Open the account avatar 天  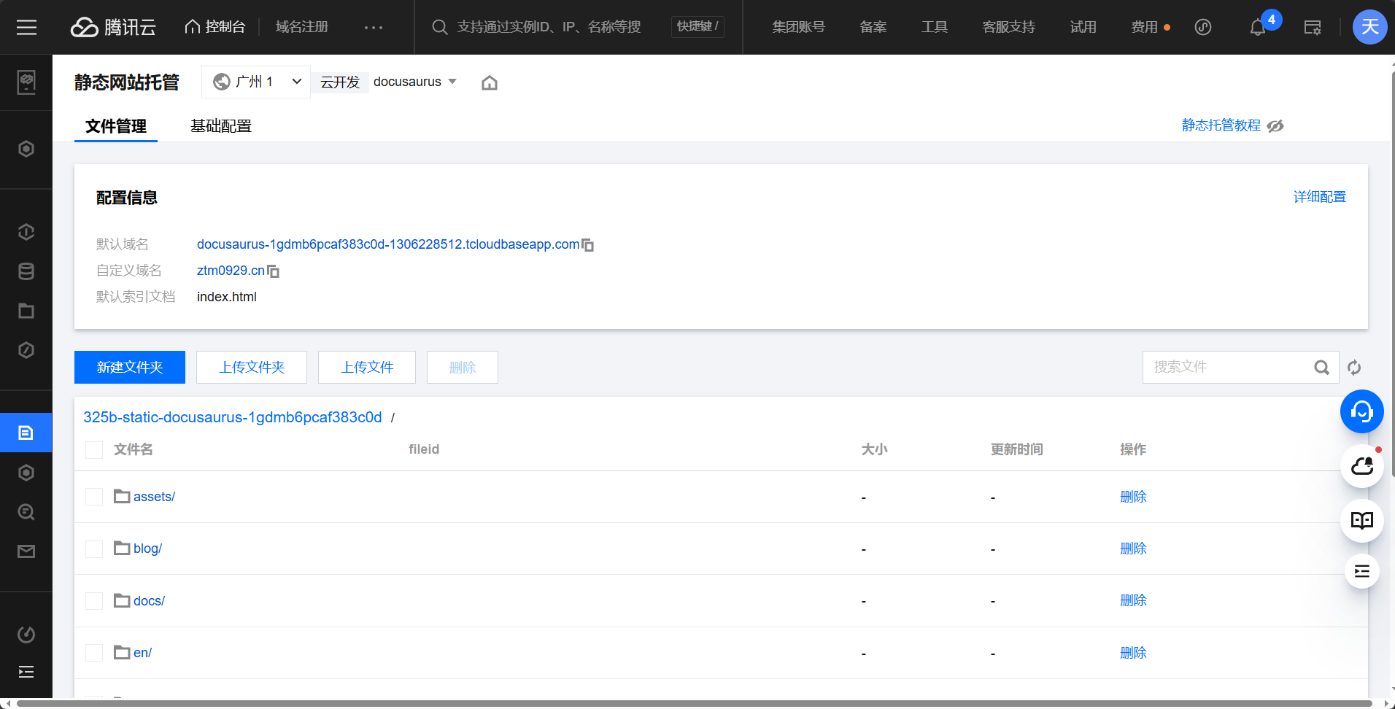[1369, 27]
